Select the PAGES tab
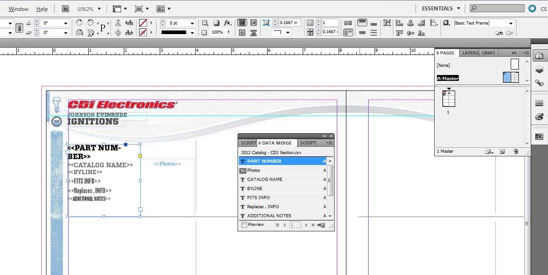This screenshot has width=548, height=275. (x=447, y=53)
